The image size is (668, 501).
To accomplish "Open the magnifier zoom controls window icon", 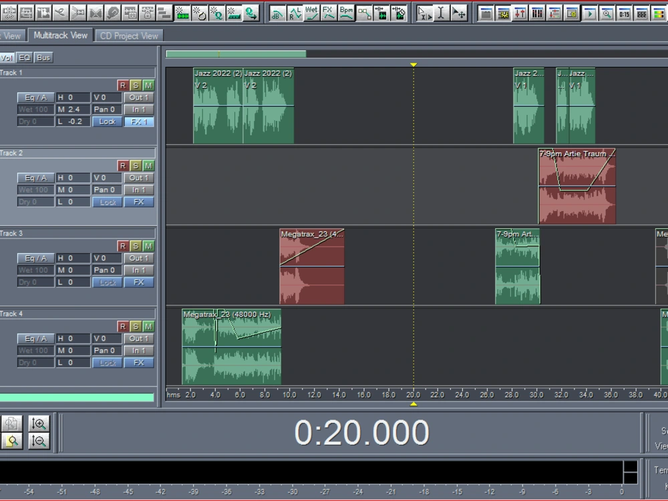I will point(607,13).
